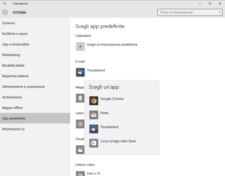The width and height of the screenshot is (225, 176).
Task: Focus the Trova un'impostazione search field
Action: [190, 12]
